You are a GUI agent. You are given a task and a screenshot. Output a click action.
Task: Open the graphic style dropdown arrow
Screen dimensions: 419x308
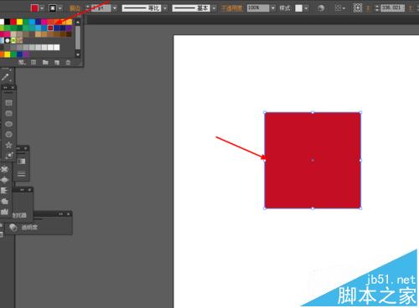[x=307, y=8]
